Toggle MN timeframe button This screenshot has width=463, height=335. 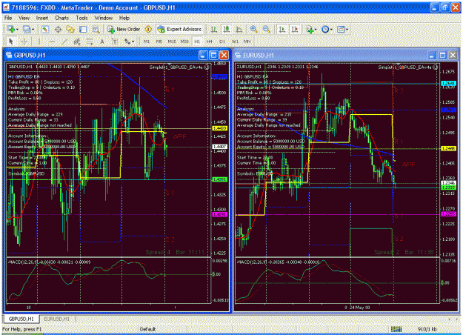tap(247, 42)
